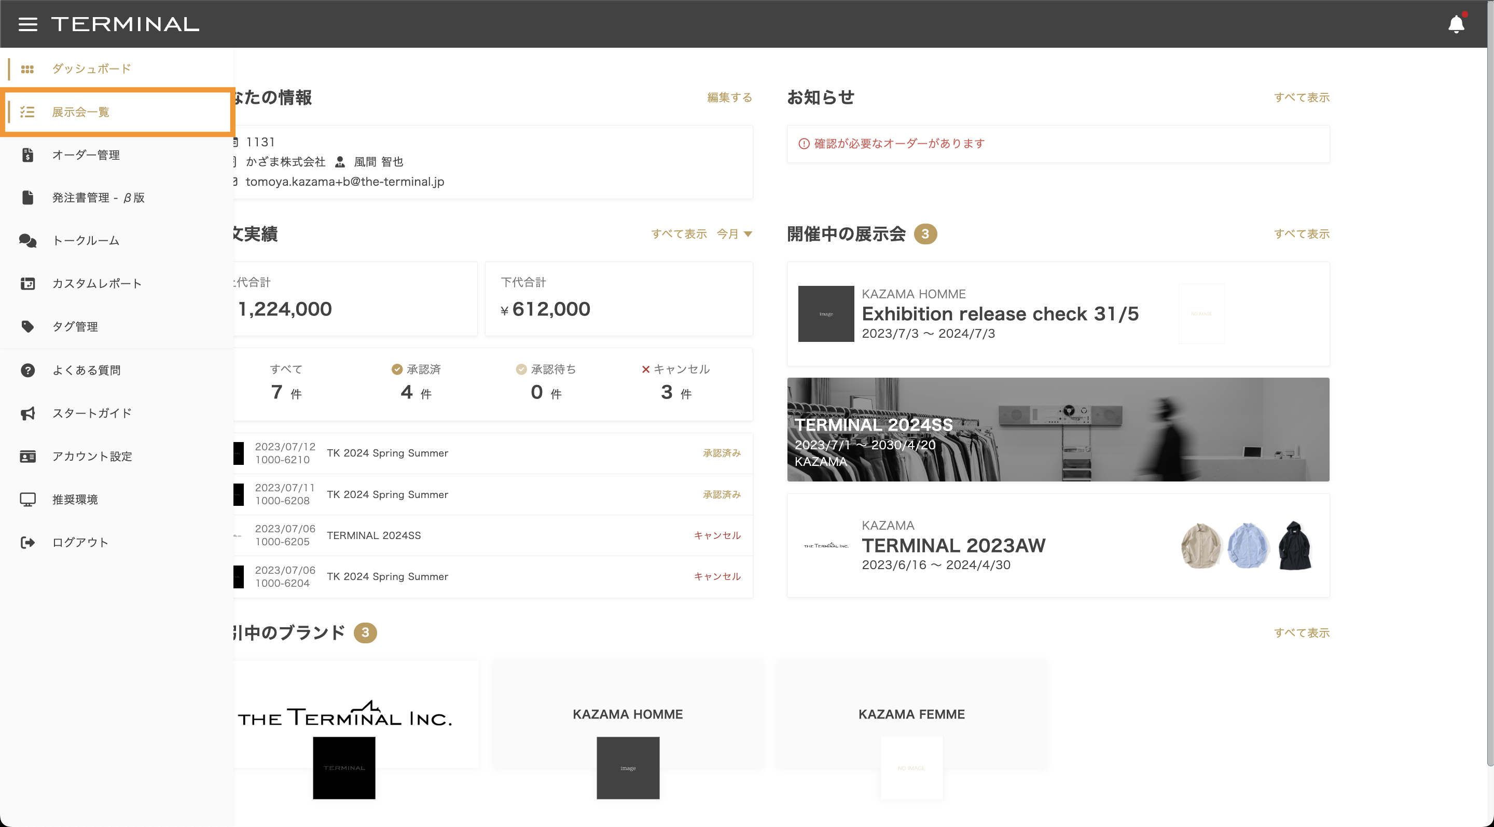Screen dimensions: 1494x827
Task: Open 展示会一覧 in the sidebar
Action: [x=80, y=112]
